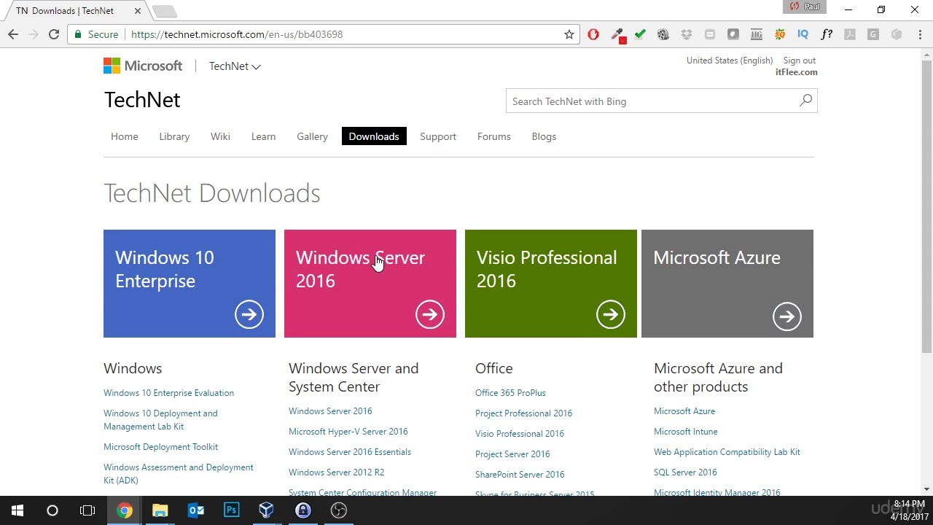This screenshot has width=933, height=525.
Task: Launch Photoshop from the taskbar
Action: pos(231,510)
